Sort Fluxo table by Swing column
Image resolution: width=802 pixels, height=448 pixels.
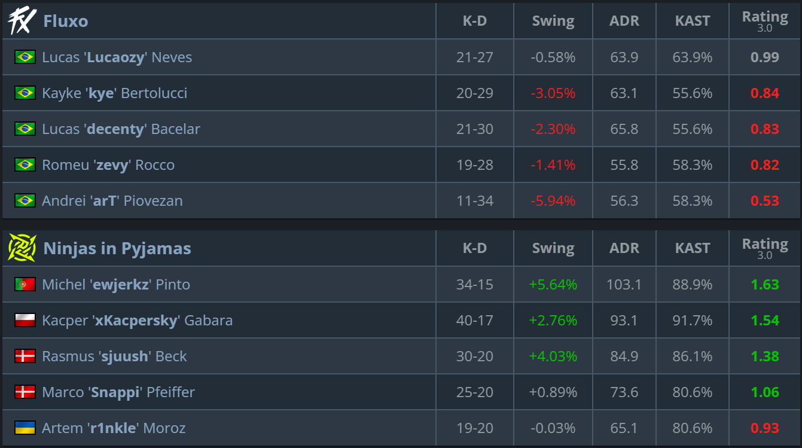[x=553, y=21]
